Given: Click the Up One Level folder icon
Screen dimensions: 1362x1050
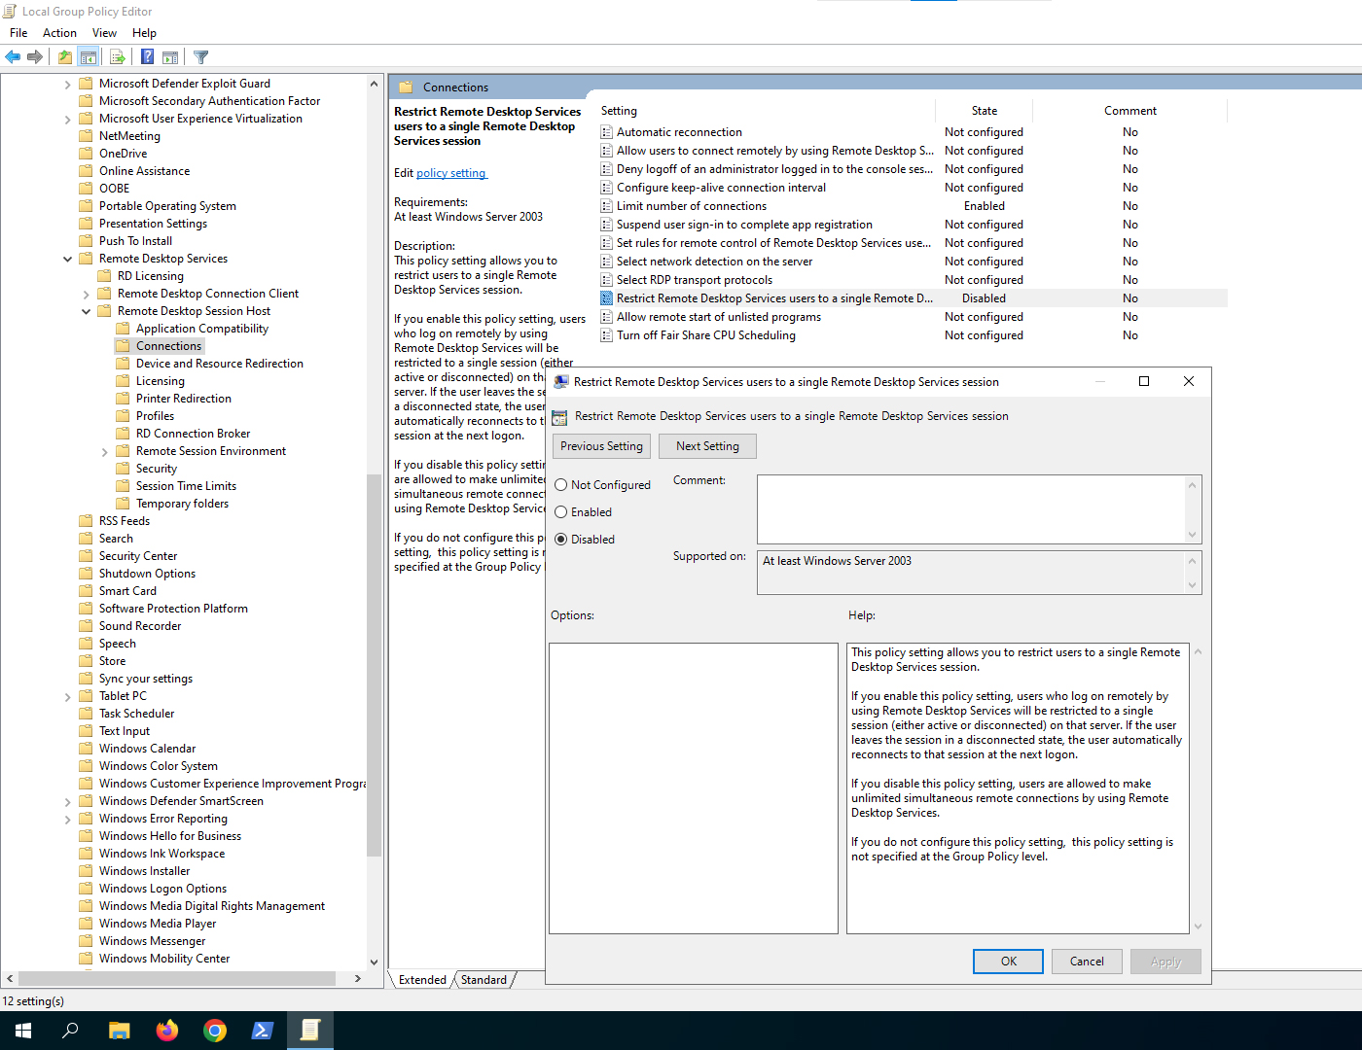Looking at the screenshot, I should click(x=65, y=57).
